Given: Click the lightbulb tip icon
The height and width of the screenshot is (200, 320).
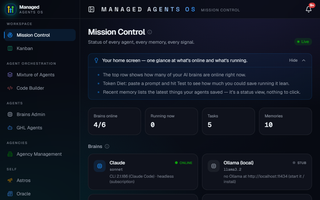Looking at the screenshot, I should 96,60.
